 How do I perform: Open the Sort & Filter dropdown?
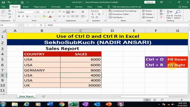(170, 14)
